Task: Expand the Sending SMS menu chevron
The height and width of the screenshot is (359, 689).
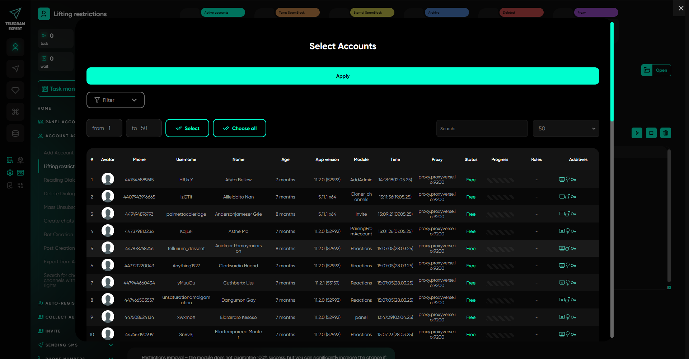Action: (111, 345)
